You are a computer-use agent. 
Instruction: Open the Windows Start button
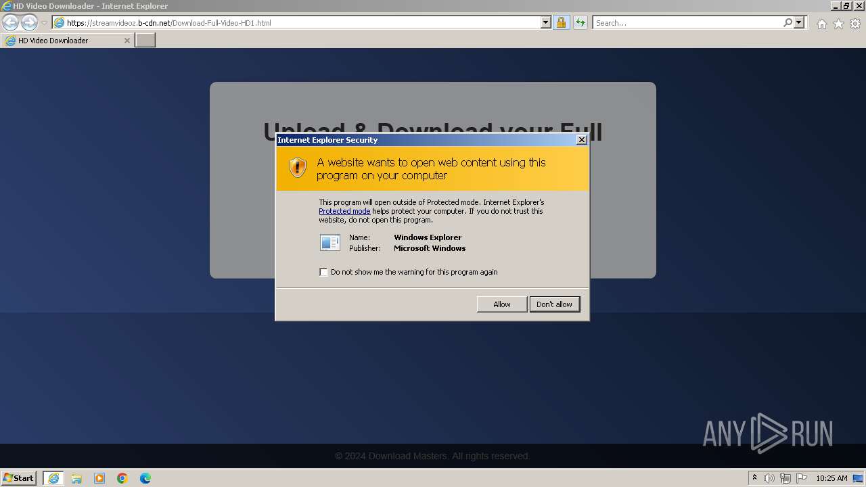[x=19, y=478]
